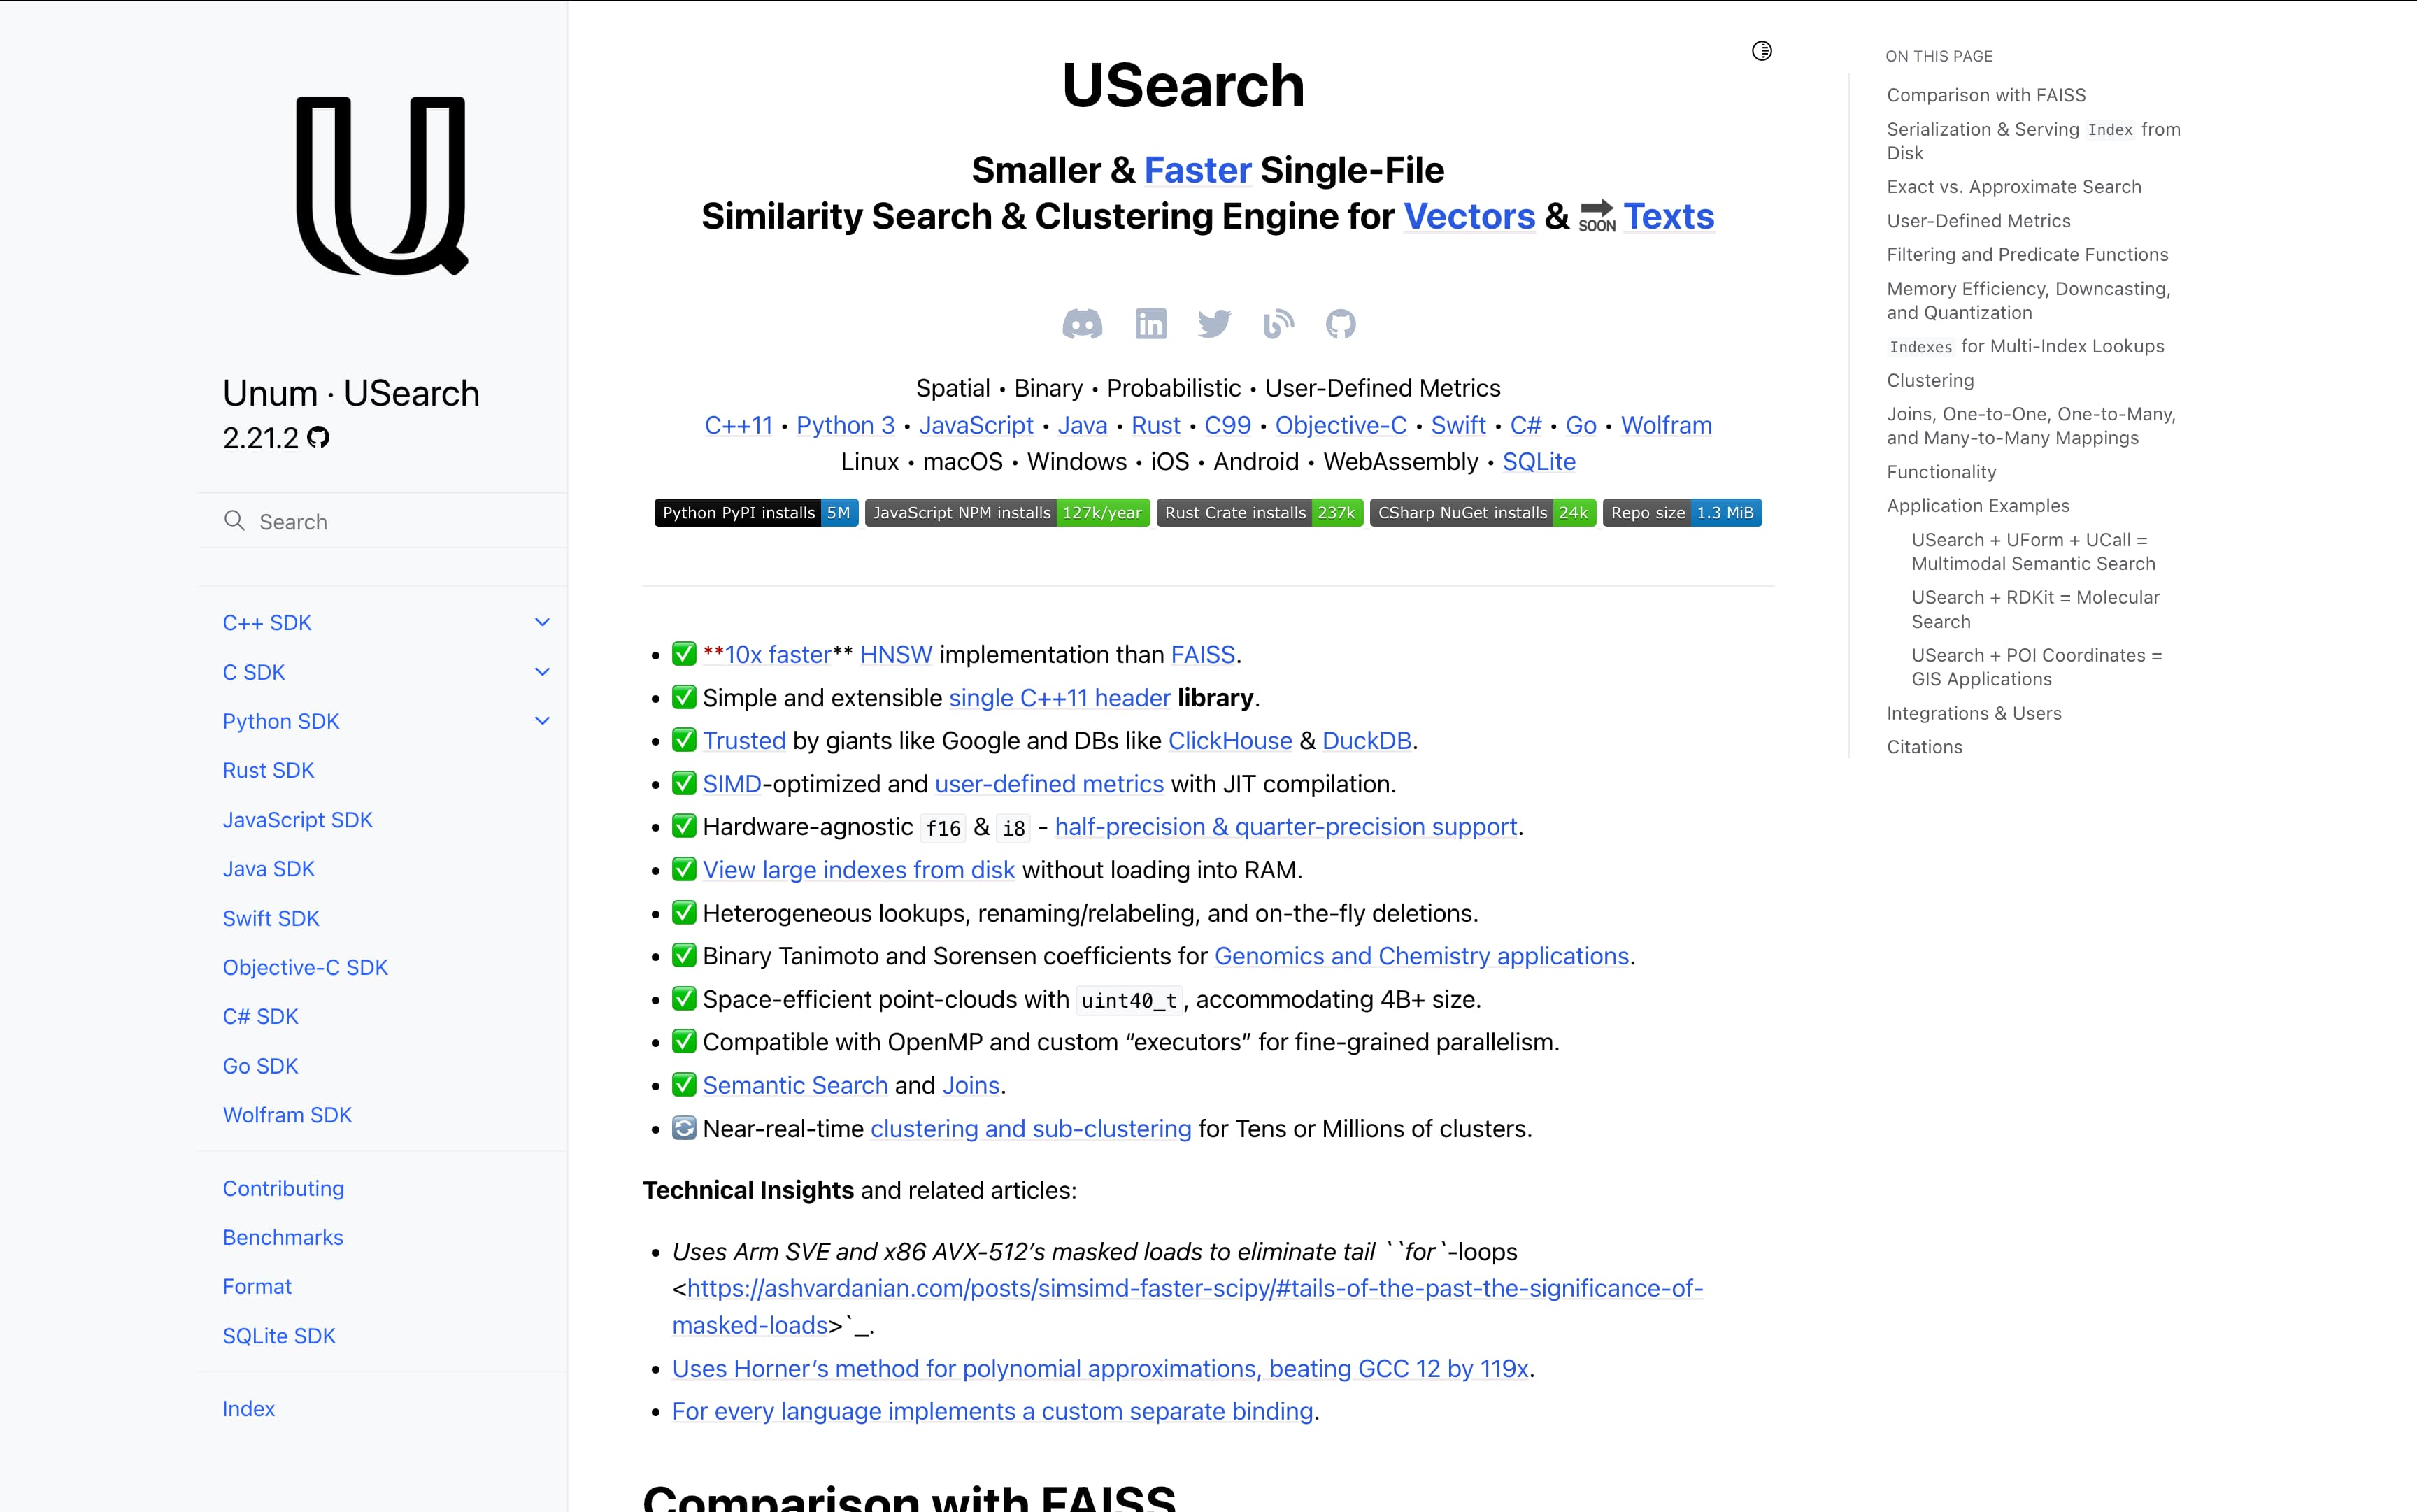Open the blog icon link
2417x1512 pixels.
coord(1277,323)
